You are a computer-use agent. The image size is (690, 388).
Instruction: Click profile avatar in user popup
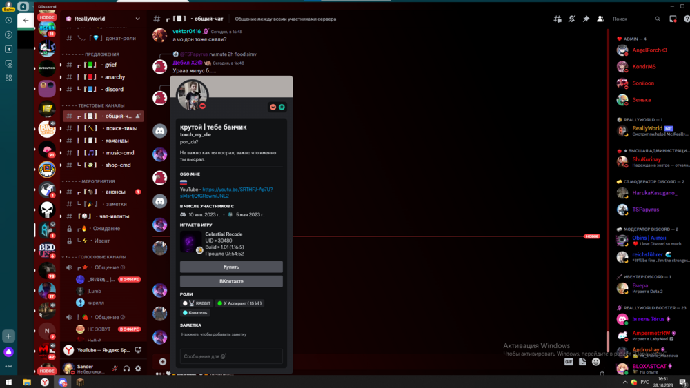click(x=193, y=95)
